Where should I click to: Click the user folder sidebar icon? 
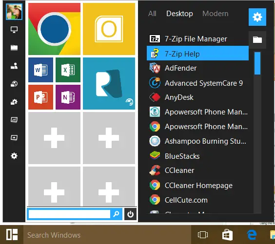coord(14,66)
